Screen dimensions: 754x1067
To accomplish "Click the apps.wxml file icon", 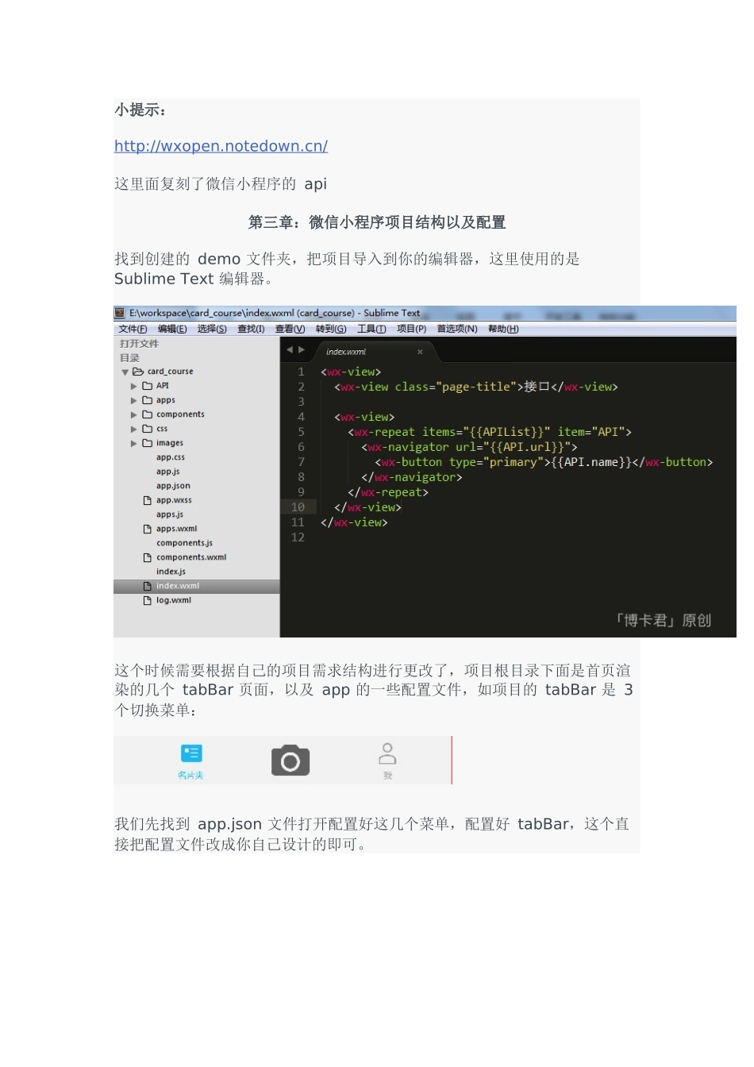I will 147,530.
